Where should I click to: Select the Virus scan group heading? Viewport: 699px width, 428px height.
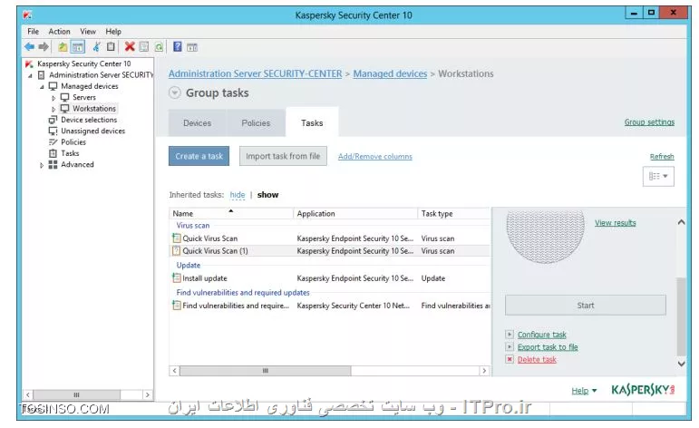tap(192, 226)
